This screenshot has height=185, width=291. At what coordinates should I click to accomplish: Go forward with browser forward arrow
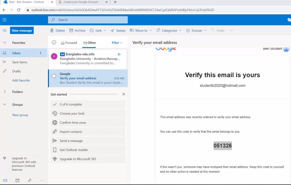(x=12, y=10)
